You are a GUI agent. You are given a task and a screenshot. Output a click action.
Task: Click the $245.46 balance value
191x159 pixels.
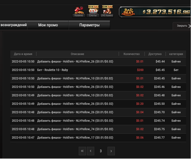coord(159,87)
